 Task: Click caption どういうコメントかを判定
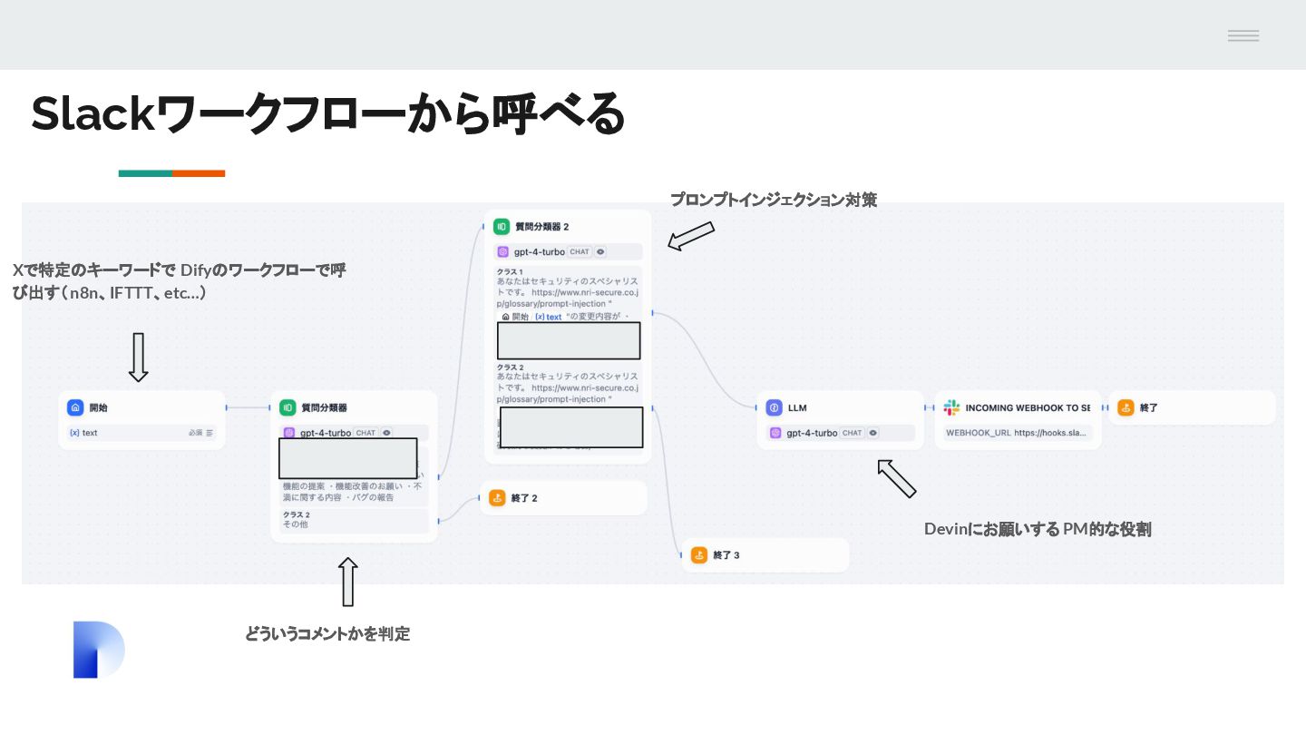(327, 634)
